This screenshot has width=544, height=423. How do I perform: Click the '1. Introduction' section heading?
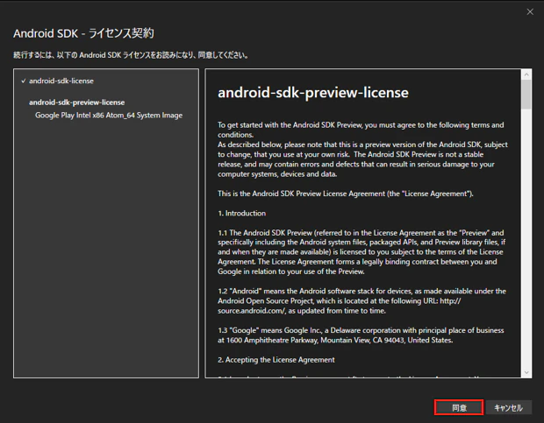click(x=242, y=213)
